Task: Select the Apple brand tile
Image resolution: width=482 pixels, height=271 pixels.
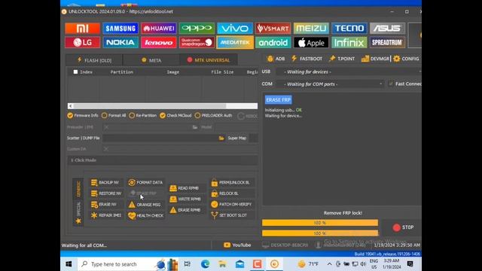Action: point(311,42)
